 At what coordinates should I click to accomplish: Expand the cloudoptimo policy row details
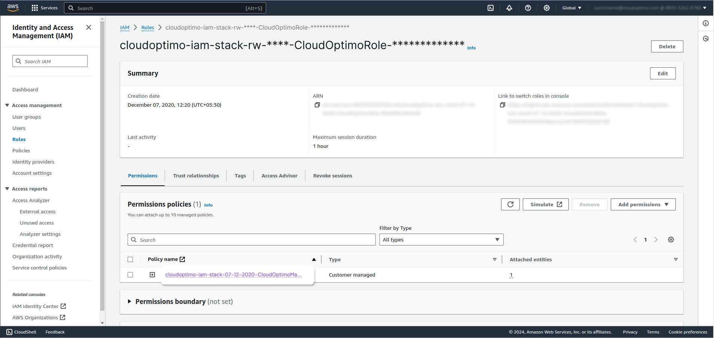(x=152, y=275)
